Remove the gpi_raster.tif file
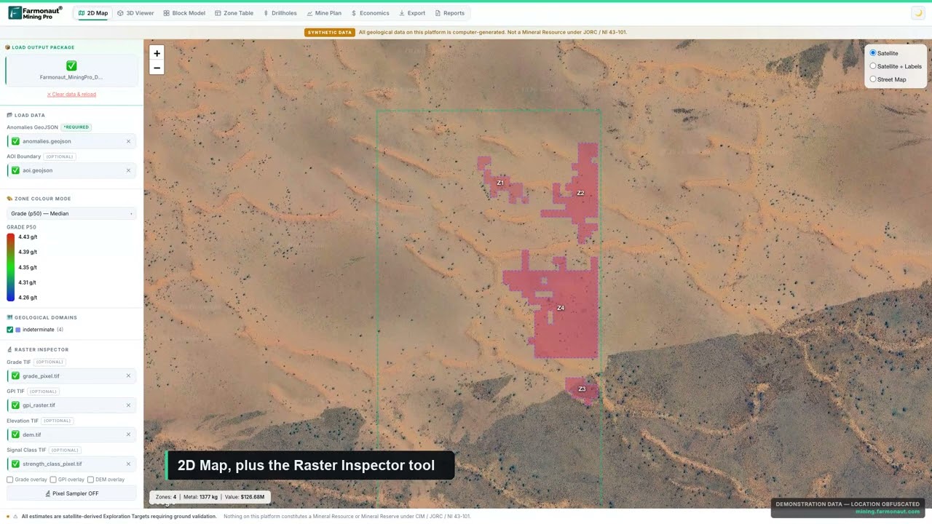 (128, 405)
